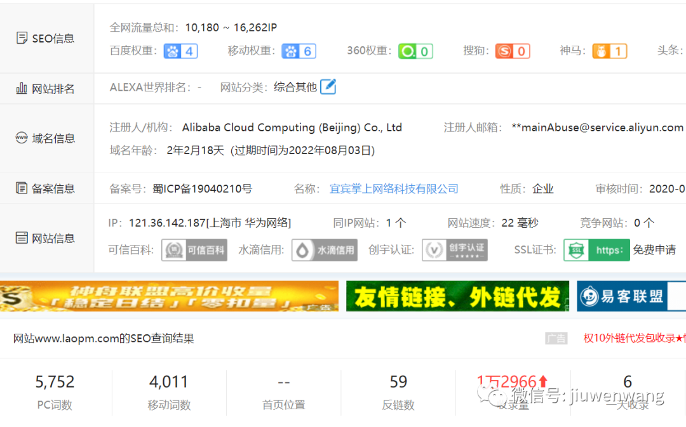
Task: Open the Shenma weight badge showing 1
Action: tap(610, 51)
